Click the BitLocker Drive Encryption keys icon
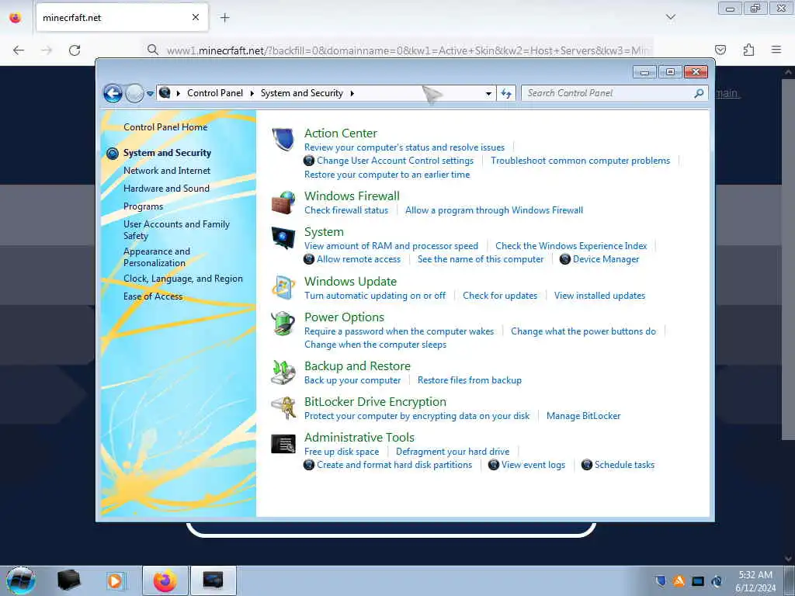795x596 pixels. click(283, 408)
